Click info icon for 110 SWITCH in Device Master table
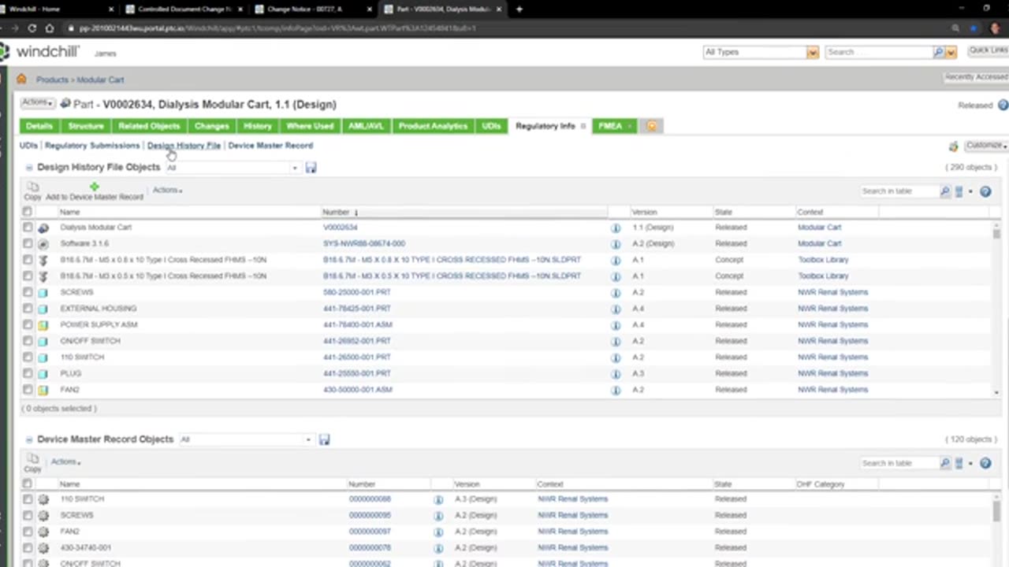Screen dimensions: 1009x567 (438, 499)
